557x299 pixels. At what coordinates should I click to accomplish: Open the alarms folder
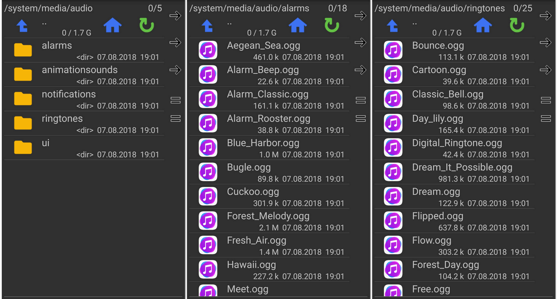coord(84,50)
